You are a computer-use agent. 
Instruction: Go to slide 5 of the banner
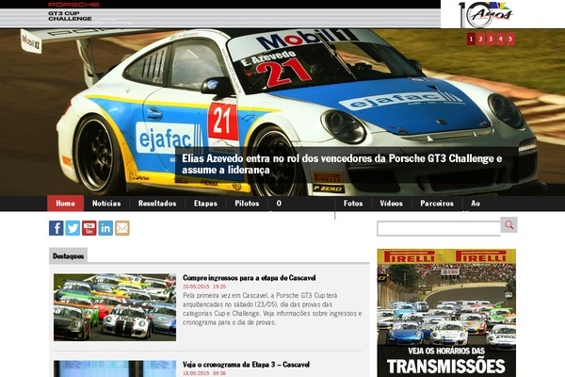(x=510, y=39)
